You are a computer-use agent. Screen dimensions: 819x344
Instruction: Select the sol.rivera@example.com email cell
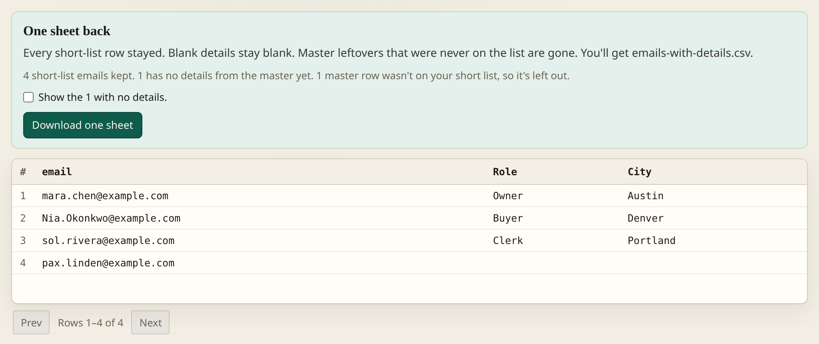point(108,240)
